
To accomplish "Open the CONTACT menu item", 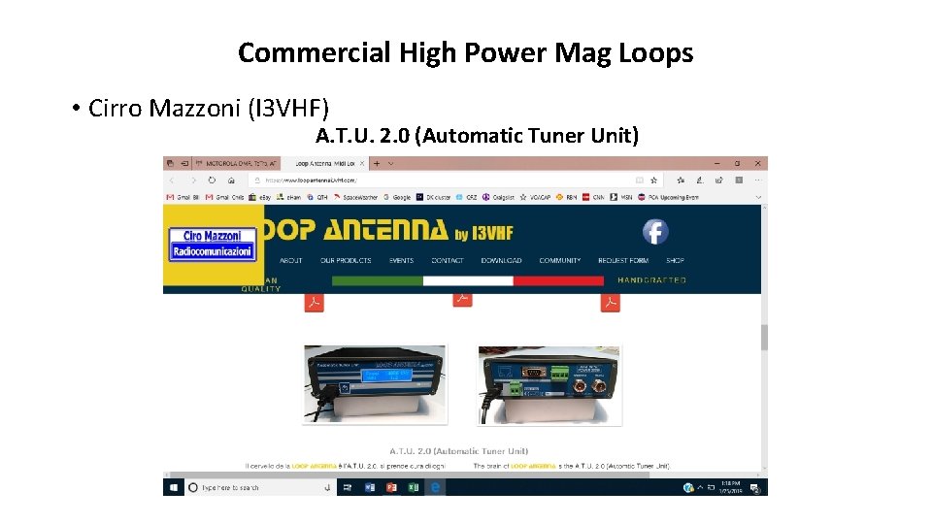I will click(447, 260).
